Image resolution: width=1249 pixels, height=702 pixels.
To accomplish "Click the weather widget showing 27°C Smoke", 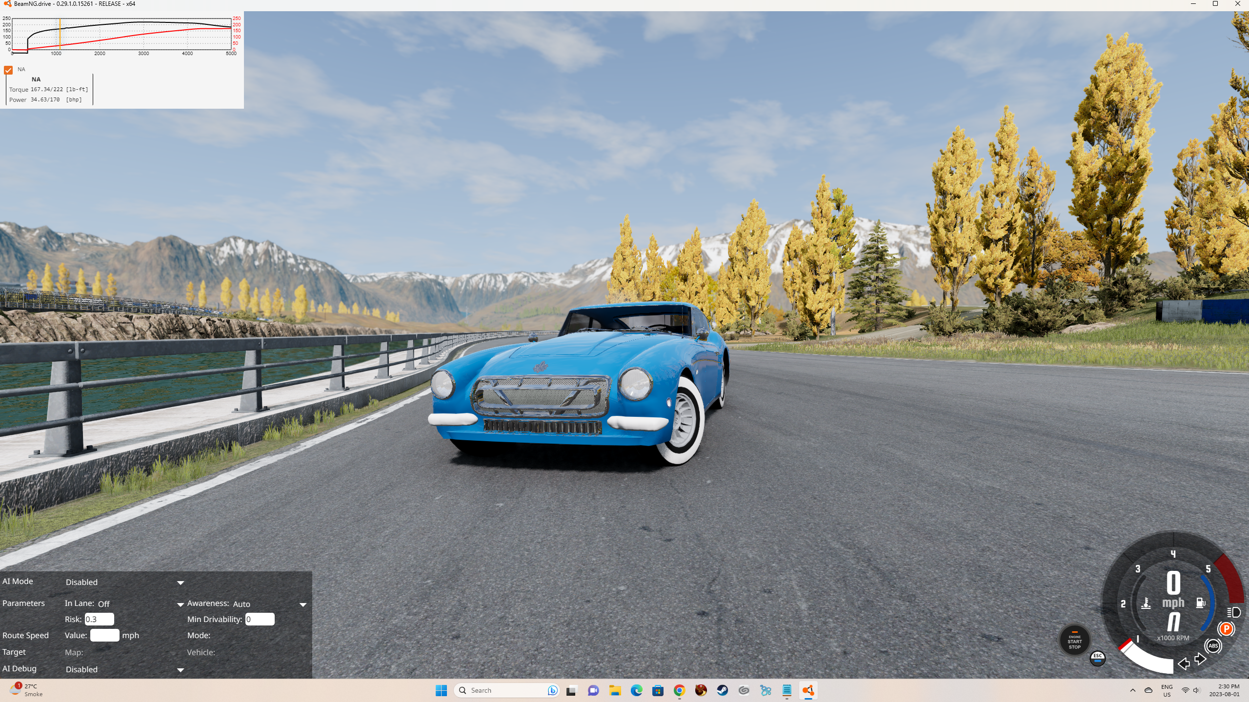I will point(27,690).
